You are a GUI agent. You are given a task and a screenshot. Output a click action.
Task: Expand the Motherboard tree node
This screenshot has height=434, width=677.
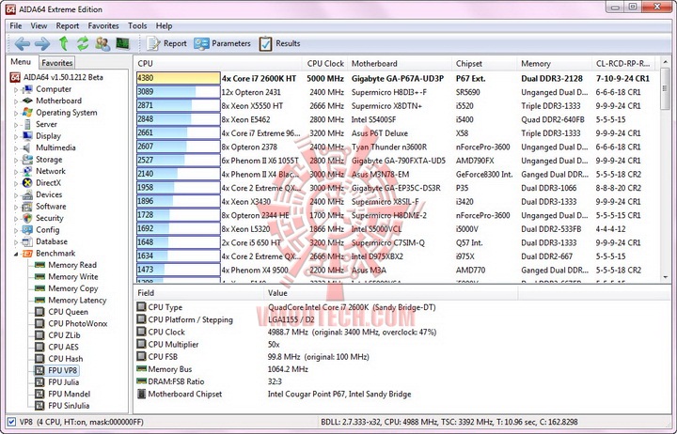tap(16, 101)
